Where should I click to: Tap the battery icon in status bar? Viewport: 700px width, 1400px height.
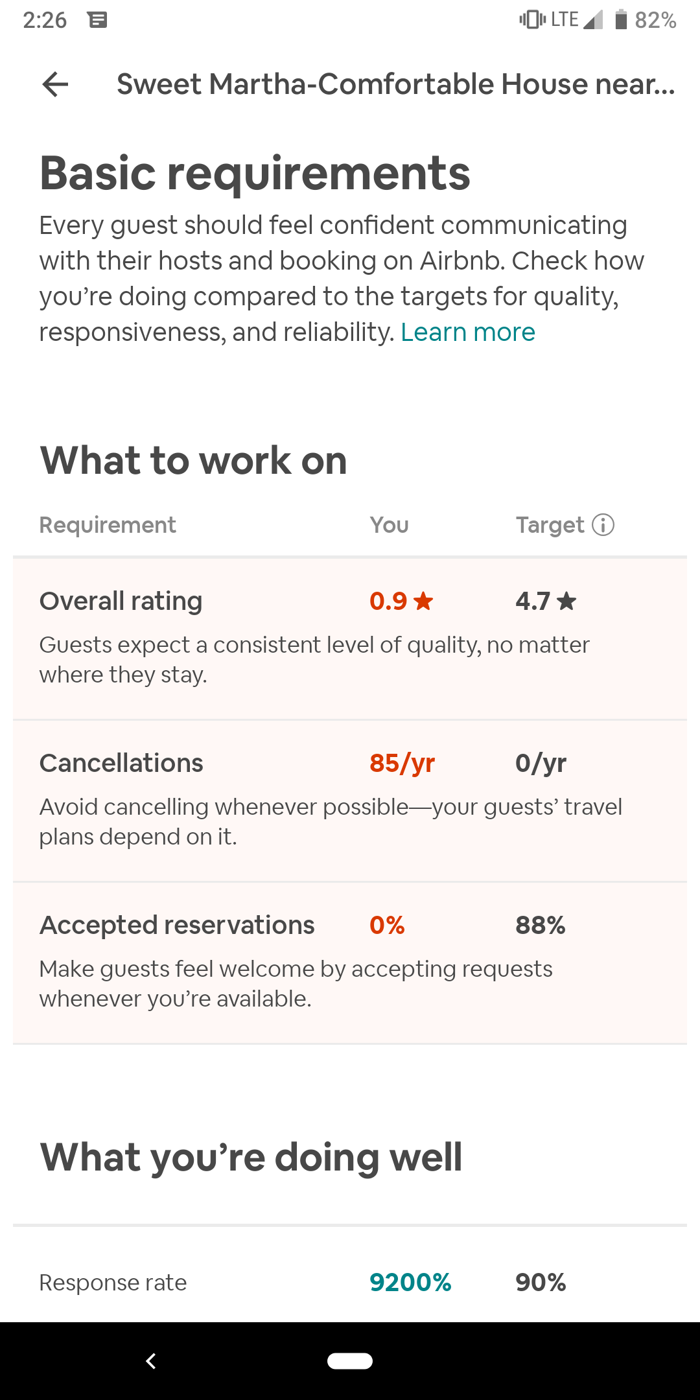pos(621,20)
